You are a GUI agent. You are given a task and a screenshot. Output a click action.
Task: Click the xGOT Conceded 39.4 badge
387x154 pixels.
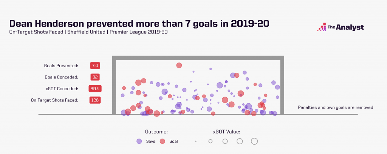pyautogui.click(x=94, y=89)
